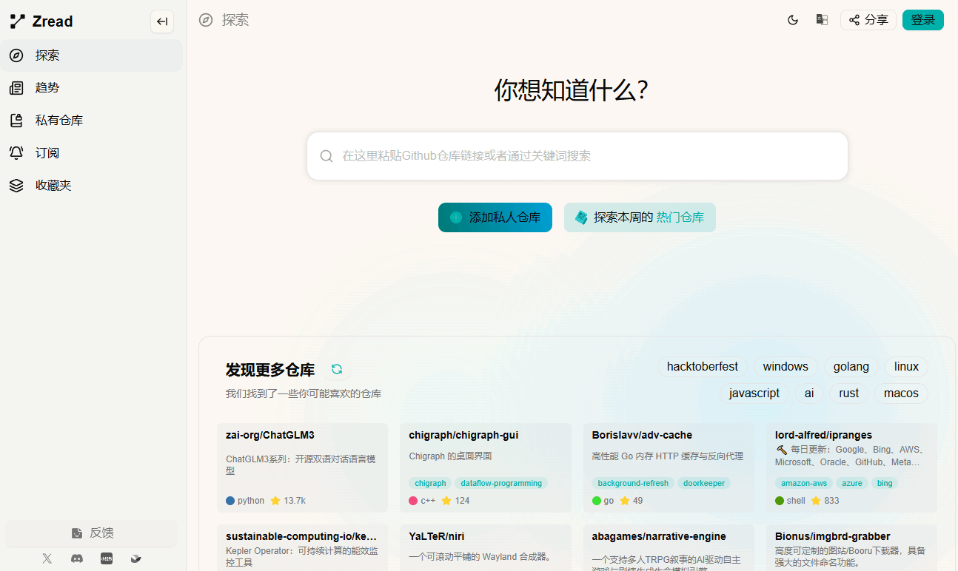Collapse the sidebar with the arrow icon

click(162, 21)
